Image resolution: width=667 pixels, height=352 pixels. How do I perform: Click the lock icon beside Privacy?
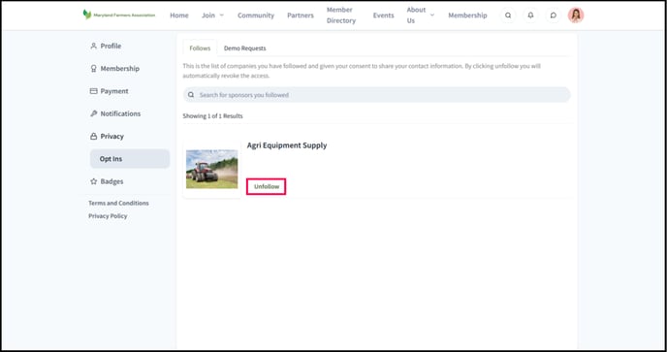[94, 136]
